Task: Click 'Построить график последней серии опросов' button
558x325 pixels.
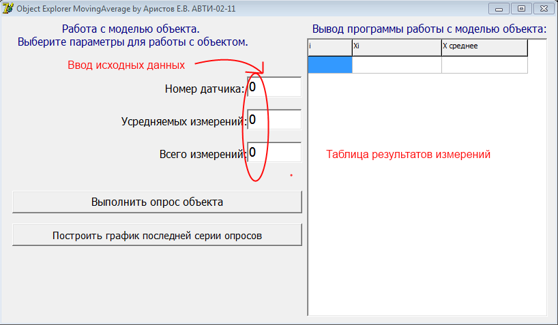Action: tap(157, 235)
